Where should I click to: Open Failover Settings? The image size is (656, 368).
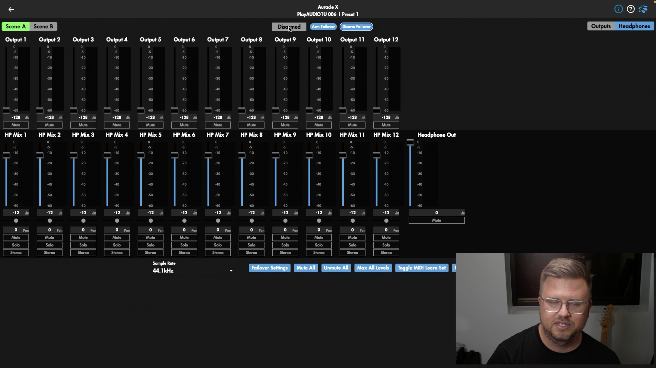tap(269, 268)
